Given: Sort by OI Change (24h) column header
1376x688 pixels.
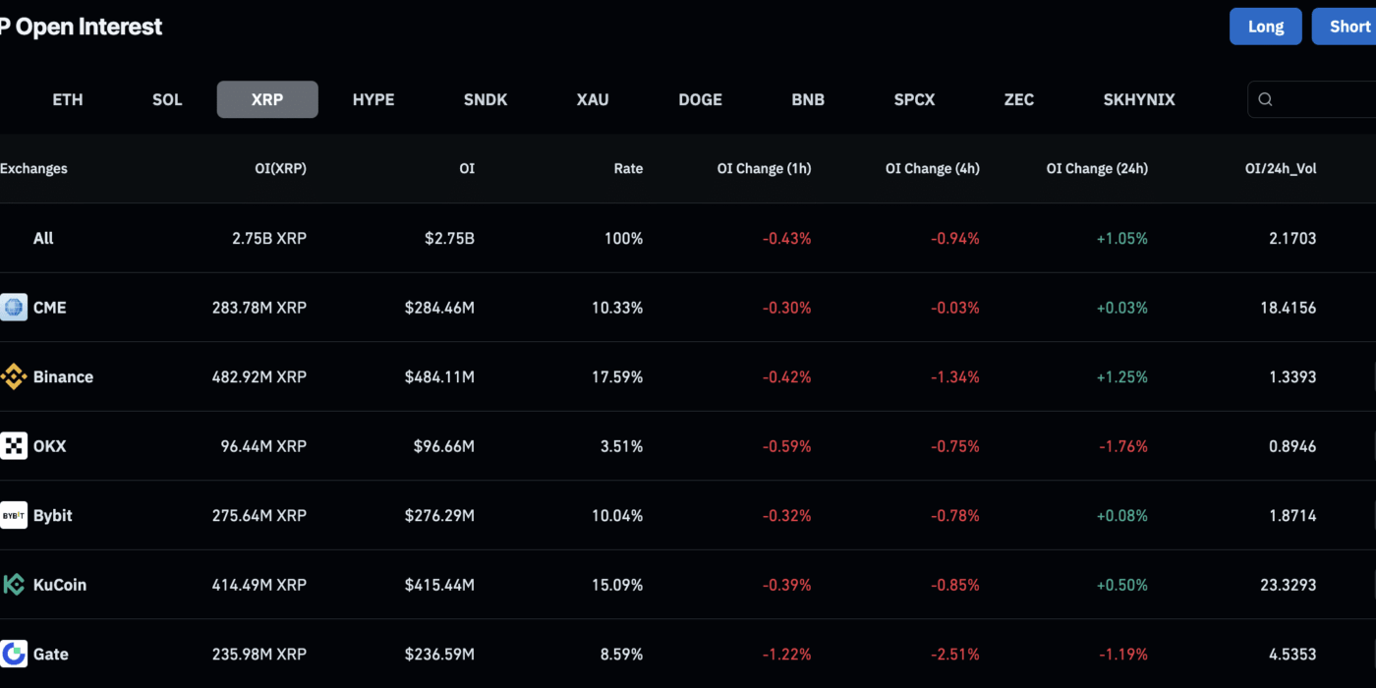Looking at the screenshot, I should pos(1097,168).
